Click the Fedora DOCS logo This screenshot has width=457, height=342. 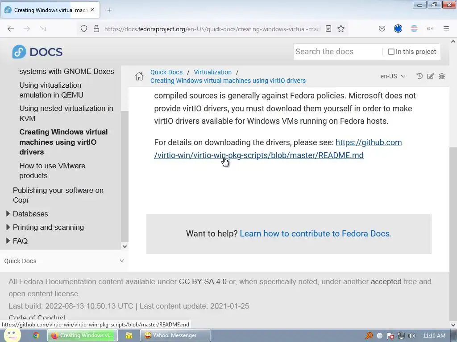(37, 52)
